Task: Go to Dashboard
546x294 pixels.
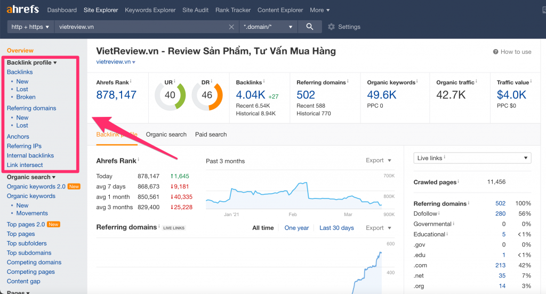Action: (x=62, y=10)
